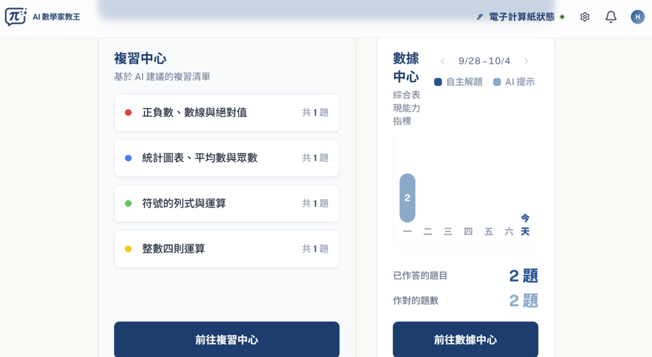
Task: Click the 作對的題數 label
Action: point(415,300)
